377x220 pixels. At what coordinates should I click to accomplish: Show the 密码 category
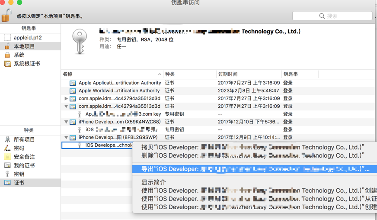(x=30, y=148)
